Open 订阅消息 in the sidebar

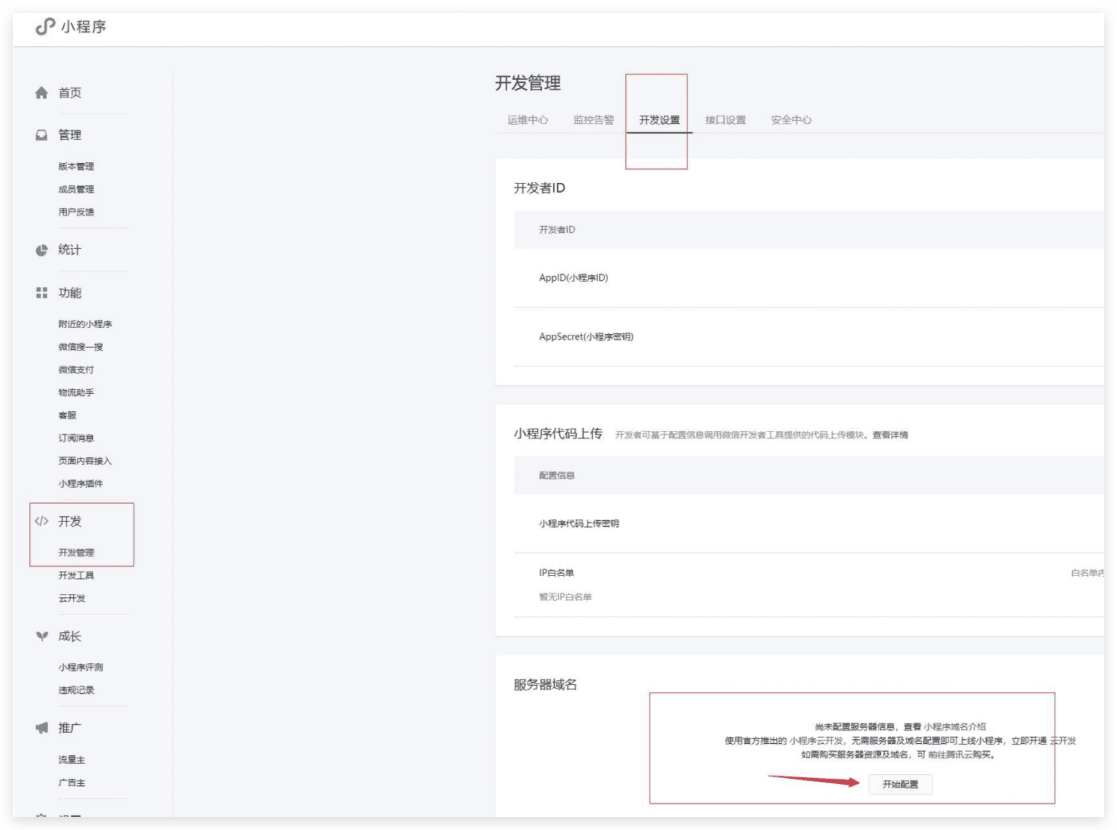pos(76,438)
